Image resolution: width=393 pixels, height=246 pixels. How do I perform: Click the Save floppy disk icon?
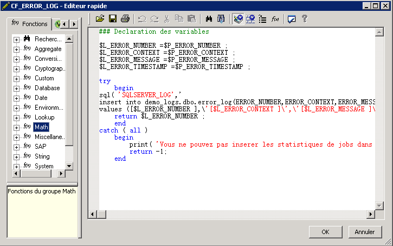(x=113, y=18)
